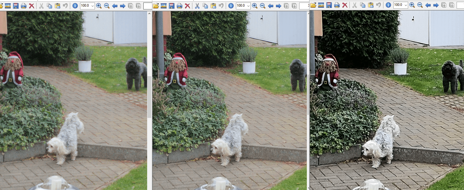This screenshot has height=190, width=464.
Task: Focus the image number field in middle window
Action: [304, 6]
